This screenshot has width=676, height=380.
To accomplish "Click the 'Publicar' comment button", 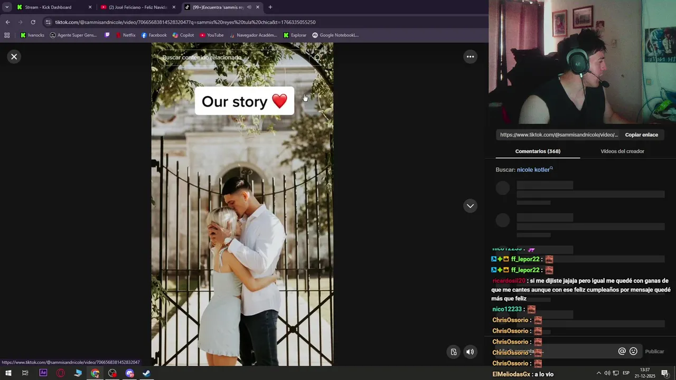I will click(x=654, y=351).
